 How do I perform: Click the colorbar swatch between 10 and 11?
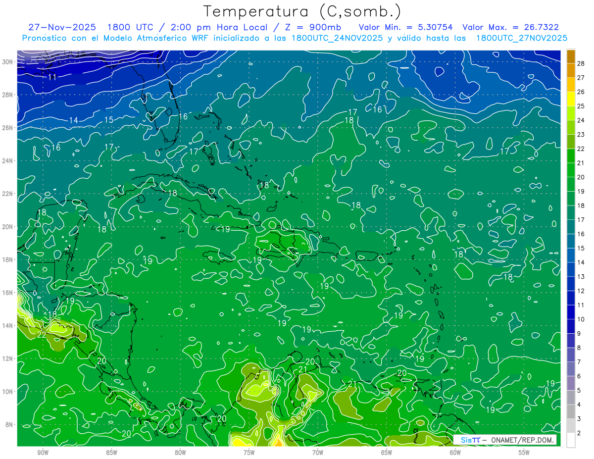(571, 312)
